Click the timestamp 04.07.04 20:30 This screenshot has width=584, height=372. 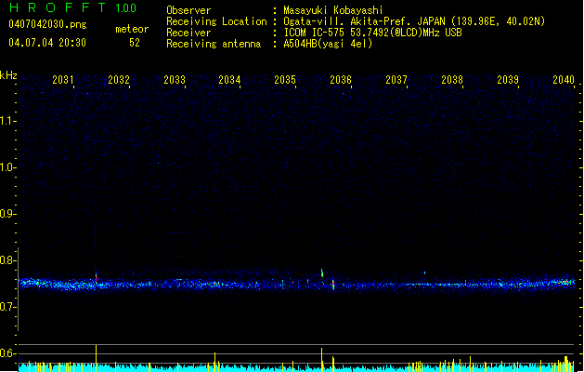47,43
